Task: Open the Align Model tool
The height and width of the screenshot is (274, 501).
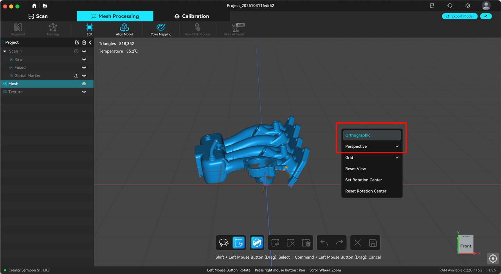Action: point(124,29)
